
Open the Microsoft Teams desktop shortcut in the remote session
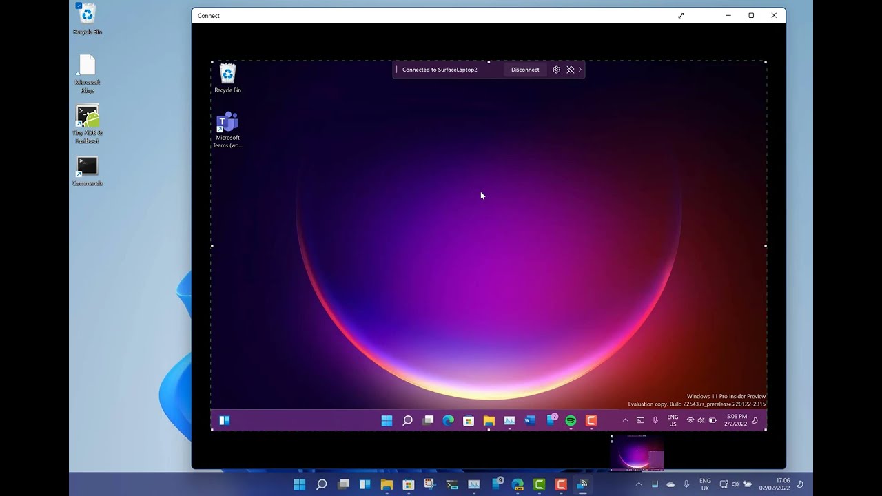tap(227, 130)
